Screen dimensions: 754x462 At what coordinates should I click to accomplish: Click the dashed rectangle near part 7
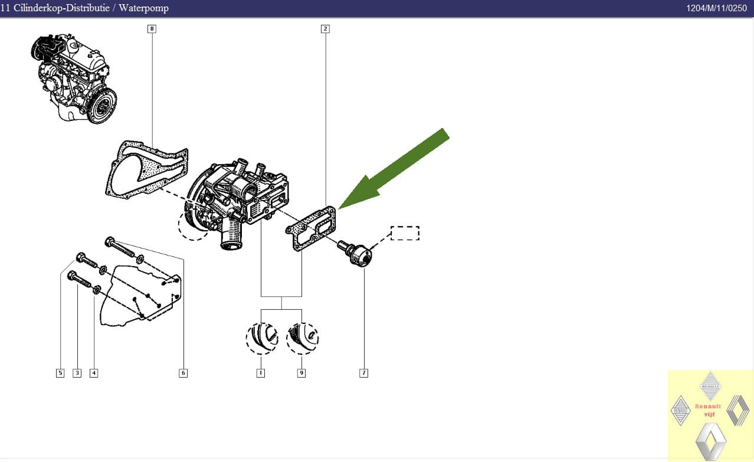(x=405, y=233)
